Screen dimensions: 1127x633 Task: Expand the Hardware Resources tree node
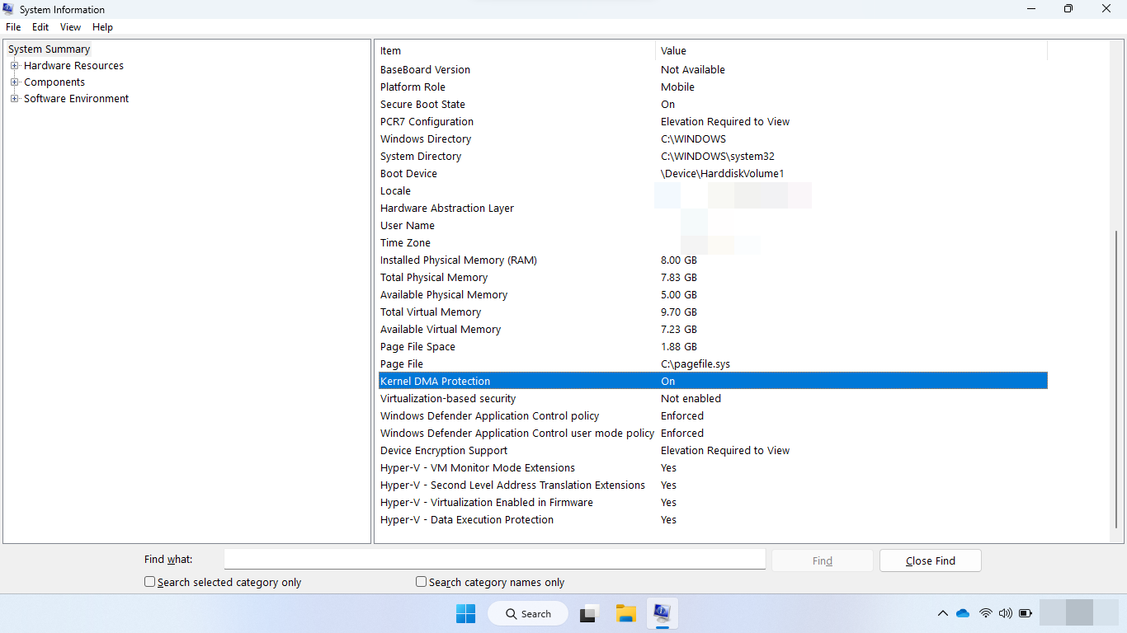(x=14, y=66)
